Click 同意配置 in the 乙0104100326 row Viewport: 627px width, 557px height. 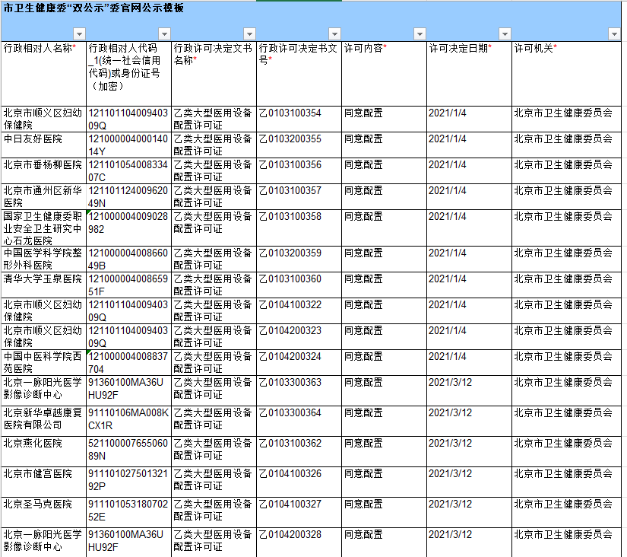[385, 482]
